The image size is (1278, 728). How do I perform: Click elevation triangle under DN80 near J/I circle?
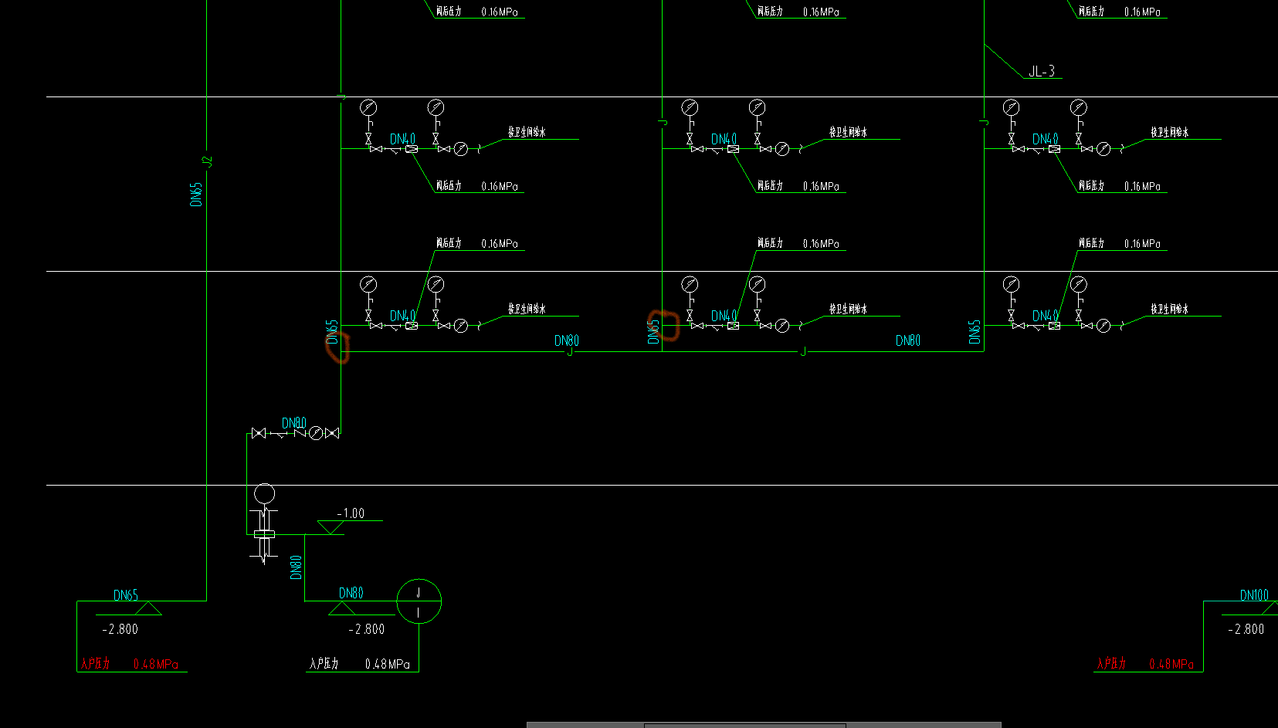point(342,608)
